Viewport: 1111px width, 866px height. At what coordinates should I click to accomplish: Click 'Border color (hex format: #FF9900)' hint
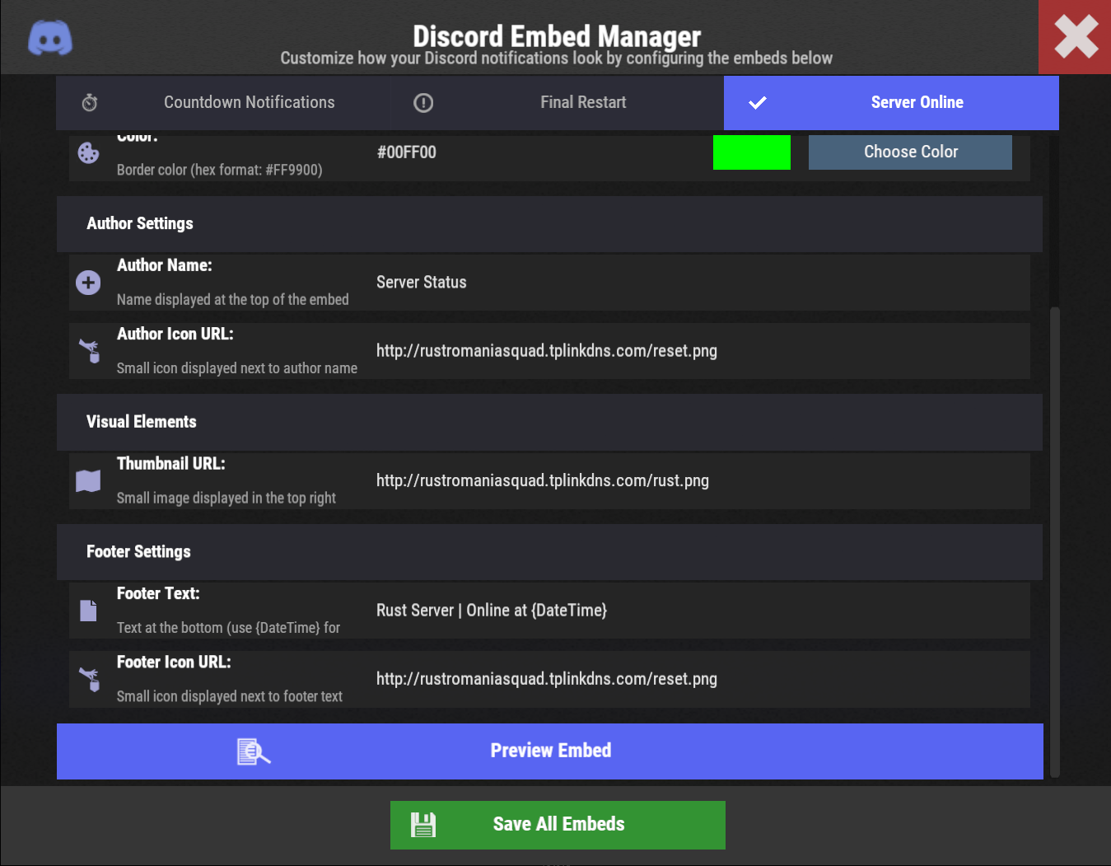[x=220, y=170]
